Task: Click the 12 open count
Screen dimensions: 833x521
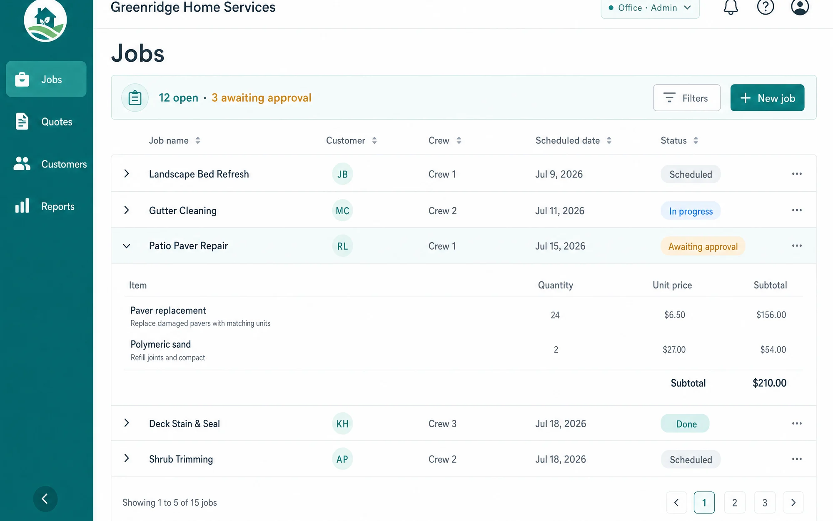Action: click(x=178, y=98)
